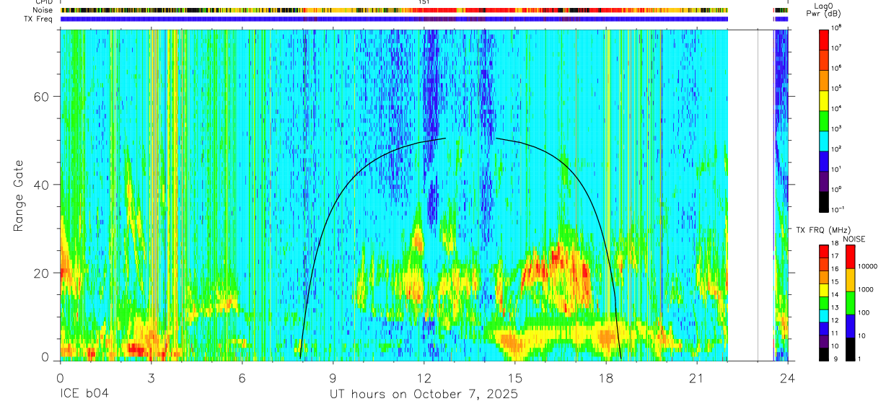Pick the green segment of Lag0 Pwr colorbar
The image size is (886, 409).
(823, 120)
